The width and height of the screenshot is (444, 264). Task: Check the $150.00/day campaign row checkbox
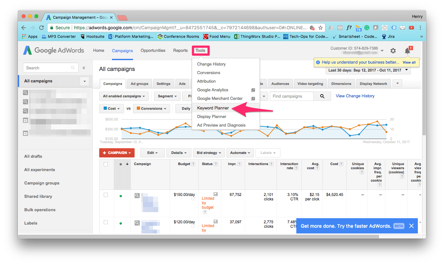tap(106, 195)
